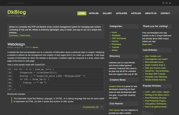
Task: Open Read more under Thank you for visiting
Action: 147,44
